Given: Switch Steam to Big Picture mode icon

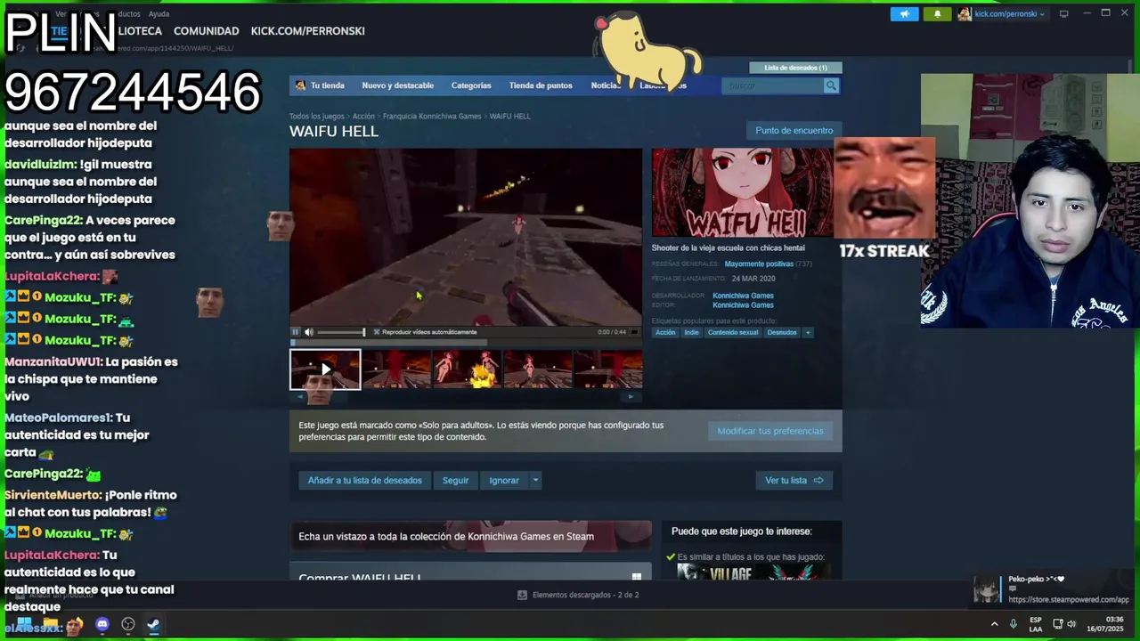Looking at the screenshot, I should coord(1063,14).
